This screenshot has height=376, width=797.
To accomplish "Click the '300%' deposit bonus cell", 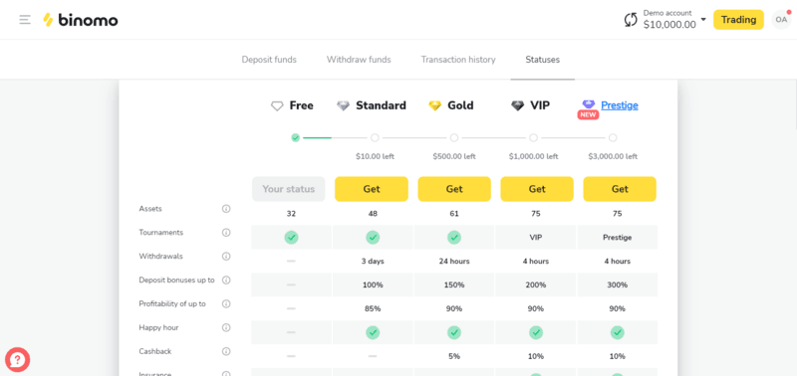I will (617, 285).
